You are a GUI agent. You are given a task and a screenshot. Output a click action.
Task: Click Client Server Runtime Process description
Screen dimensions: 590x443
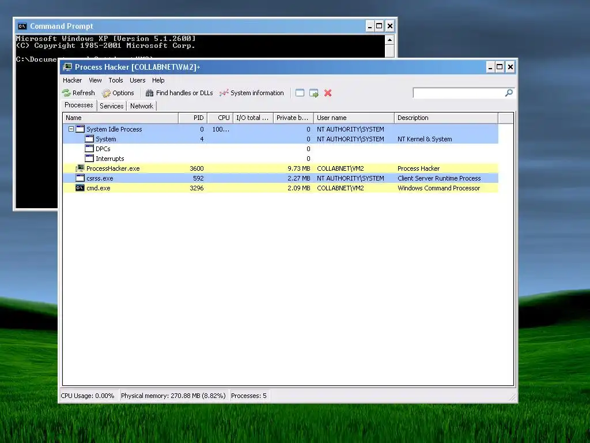[x=439, y=178]
